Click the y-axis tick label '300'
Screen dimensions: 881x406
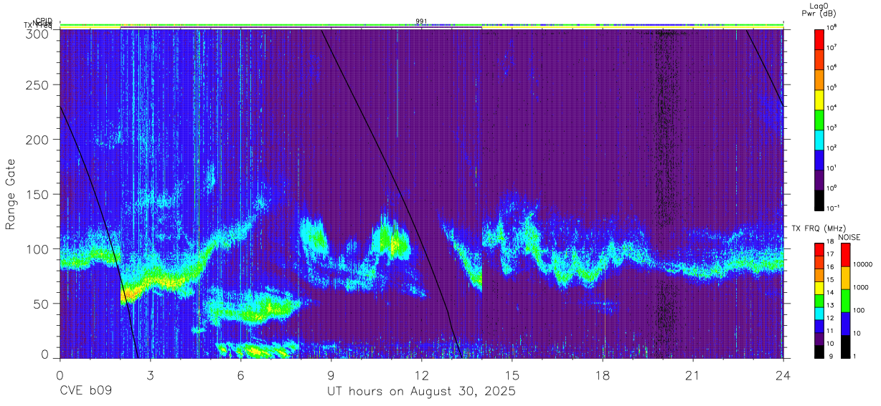click(x=37, y=33)
